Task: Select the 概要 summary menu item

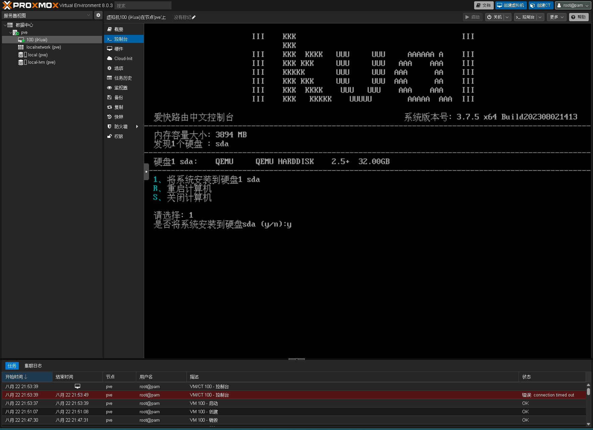Action: (x=118, y=30)
